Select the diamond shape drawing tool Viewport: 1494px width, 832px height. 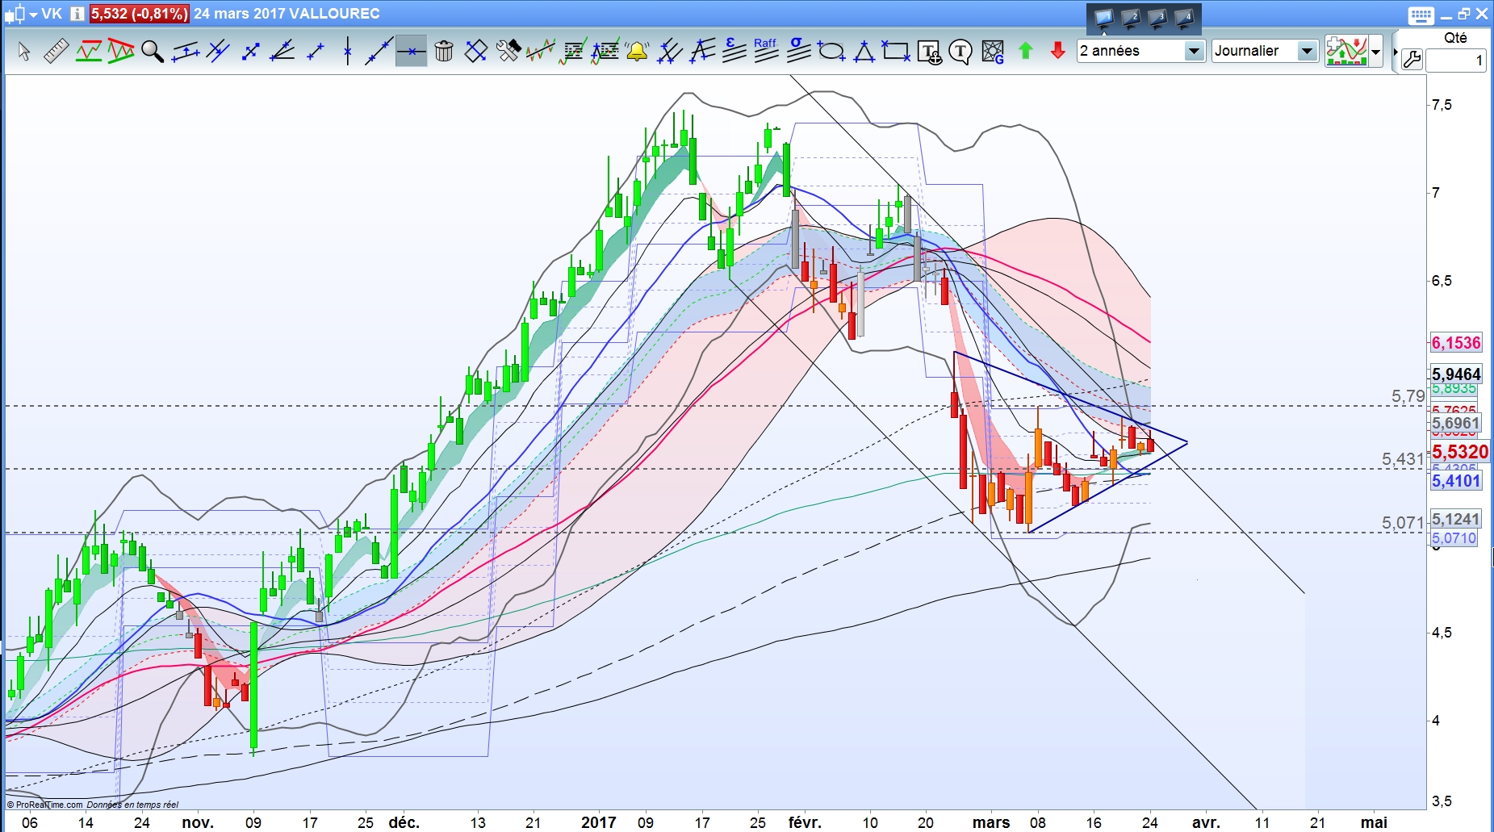click(x=476, y=52)
